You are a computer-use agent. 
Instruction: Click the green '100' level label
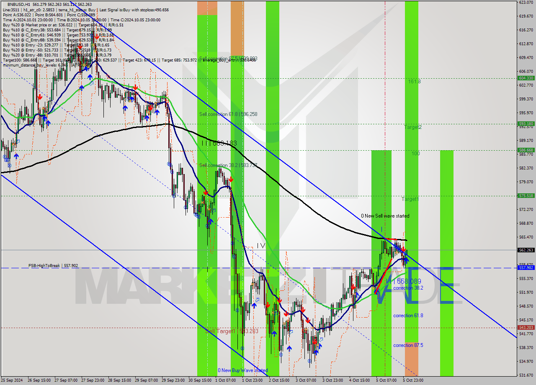point(415,154)
